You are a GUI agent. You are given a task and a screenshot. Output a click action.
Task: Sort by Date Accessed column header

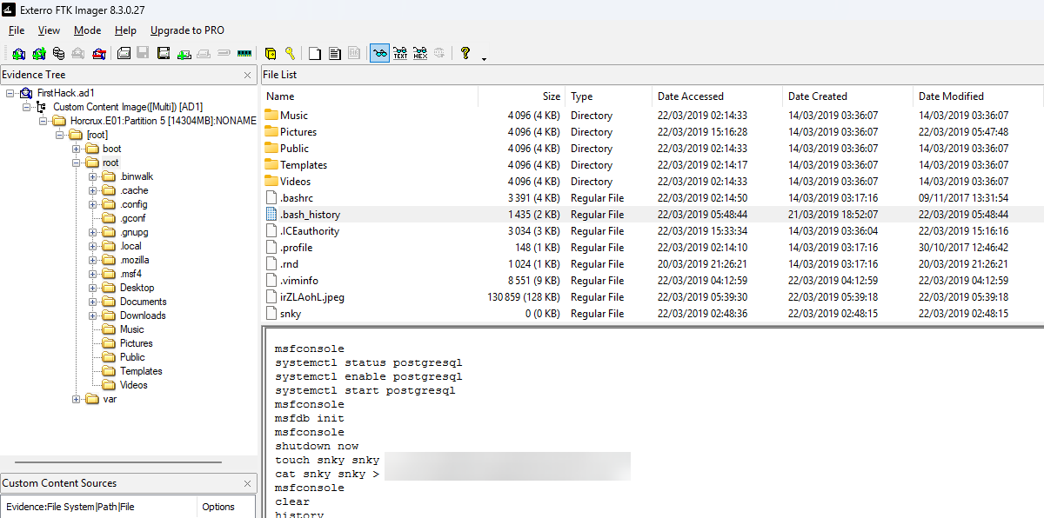pos(718,96)
